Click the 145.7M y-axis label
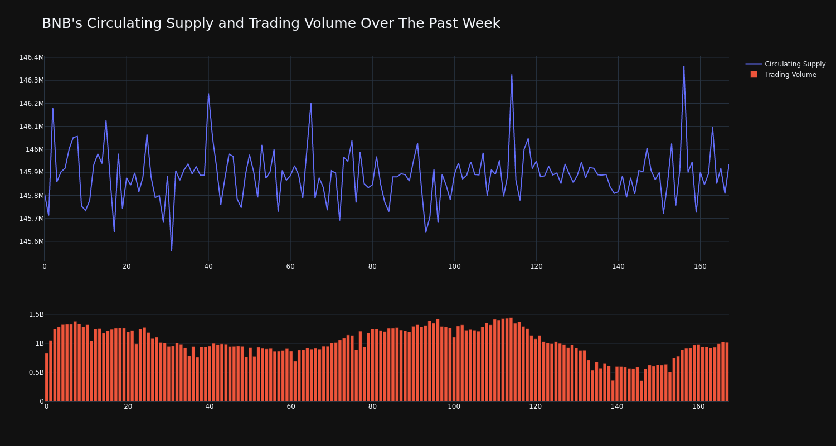The width and height of the screenshot is (836, 446). 31,219
